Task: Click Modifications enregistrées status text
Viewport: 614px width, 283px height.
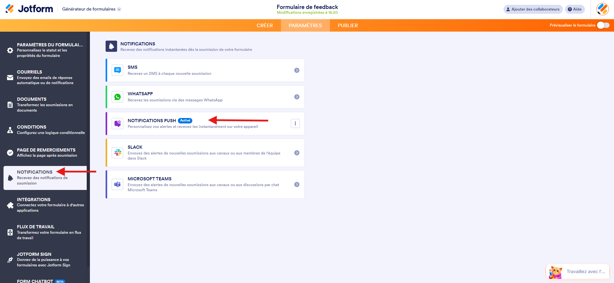Action: tap(307, 13)
